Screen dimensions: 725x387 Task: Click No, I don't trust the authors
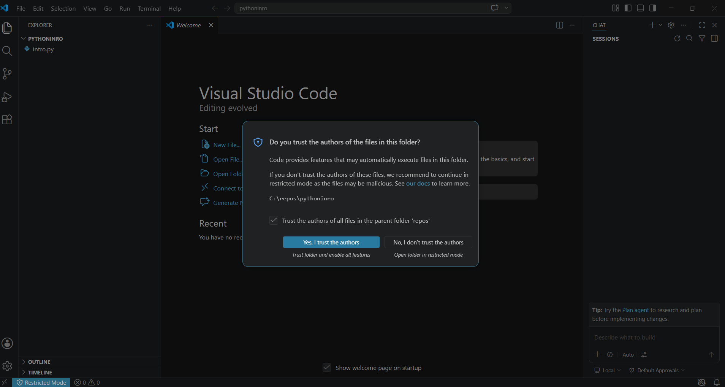(428, 242)
